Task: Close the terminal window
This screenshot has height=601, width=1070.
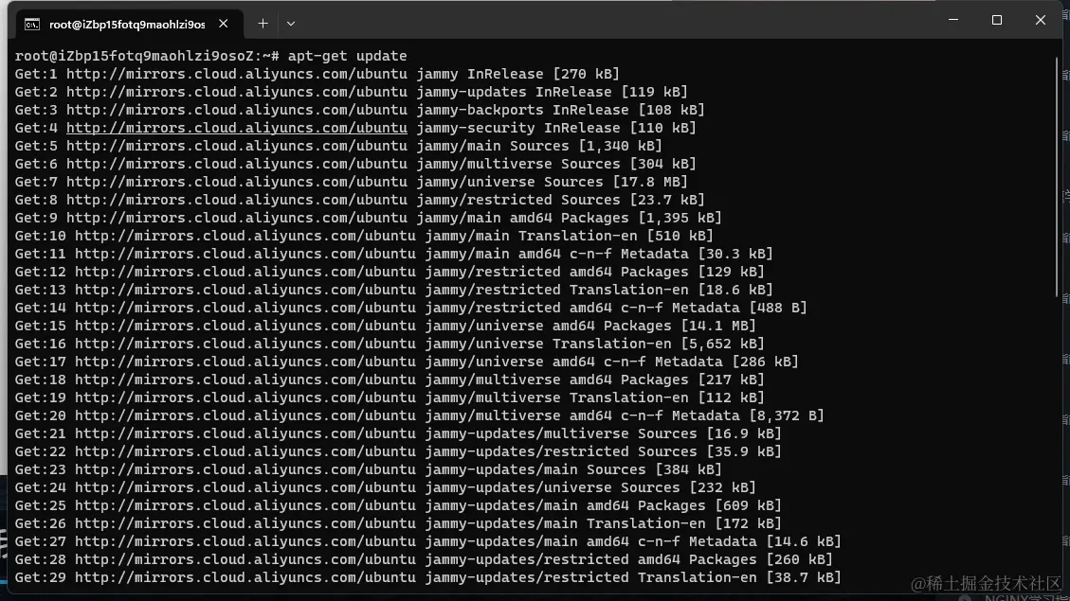Action: point(1040,20)
